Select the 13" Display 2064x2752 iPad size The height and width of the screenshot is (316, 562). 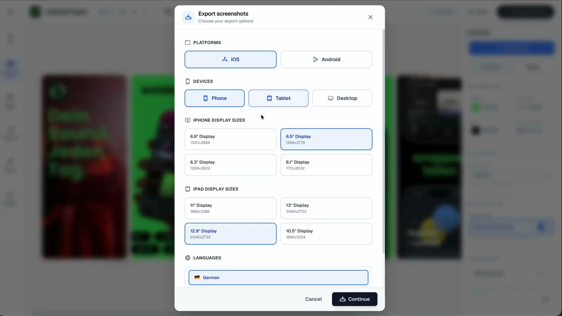tap(326, 208)
